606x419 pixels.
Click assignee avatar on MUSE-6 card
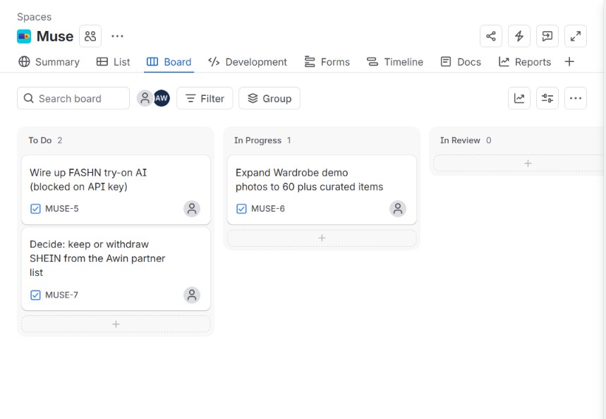[398, 209]
